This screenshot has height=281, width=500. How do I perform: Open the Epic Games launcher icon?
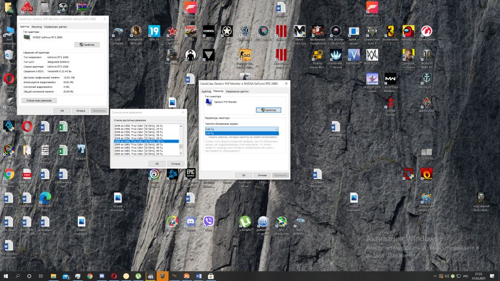pos(191,174)
